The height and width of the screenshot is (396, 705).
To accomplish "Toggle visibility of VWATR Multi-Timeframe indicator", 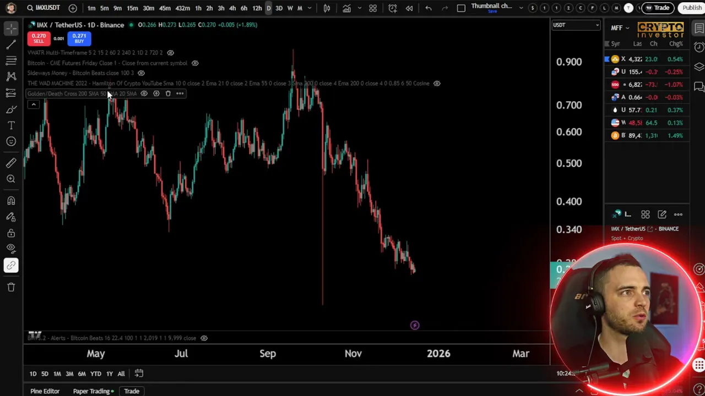I will point(170,53).
